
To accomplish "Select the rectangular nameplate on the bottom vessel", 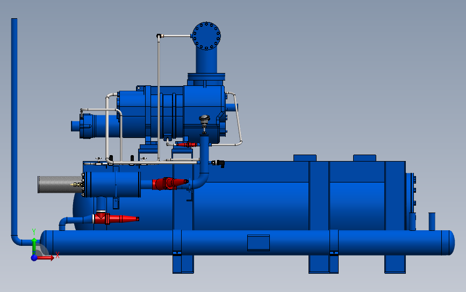I will tap(259, 243).
